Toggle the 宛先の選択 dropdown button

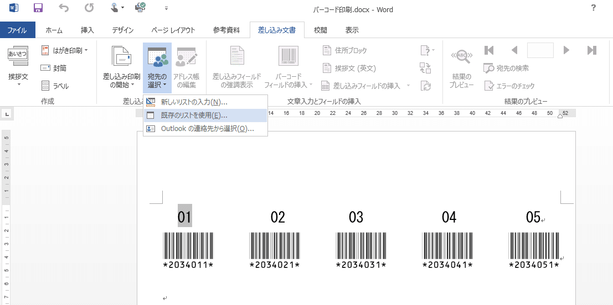click(x=157, y=67)
